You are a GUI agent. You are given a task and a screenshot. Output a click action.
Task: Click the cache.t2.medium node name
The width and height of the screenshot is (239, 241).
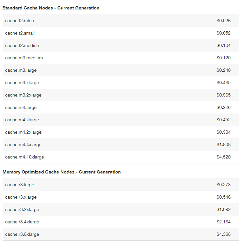tap(23, 45)
